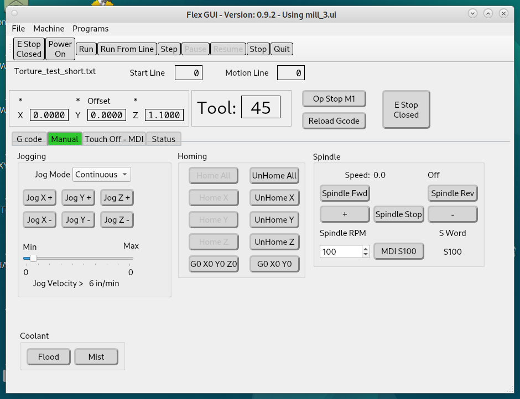This screenshot has height=399, width=520.
Task: Toggle the E Stop Closed toolbar button
Action: (29, 49)
